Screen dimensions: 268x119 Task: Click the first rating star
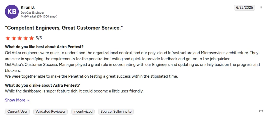8,38
